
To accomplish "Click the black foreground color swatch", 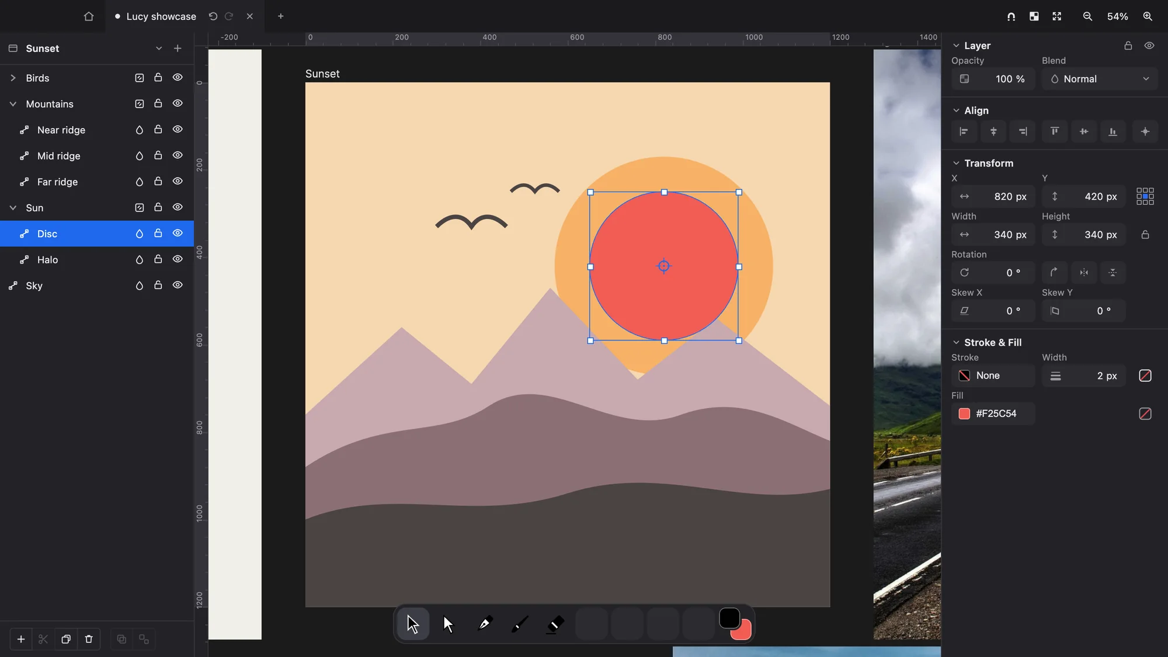I will [729, 618].
